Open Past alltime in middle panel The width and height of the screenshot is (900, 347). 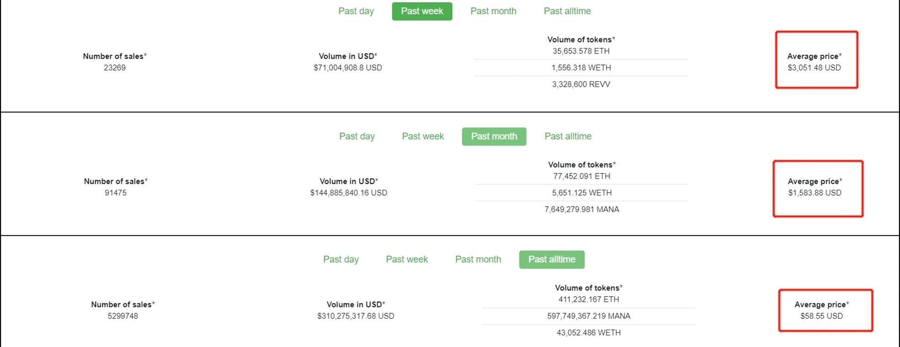pos(568,136)
